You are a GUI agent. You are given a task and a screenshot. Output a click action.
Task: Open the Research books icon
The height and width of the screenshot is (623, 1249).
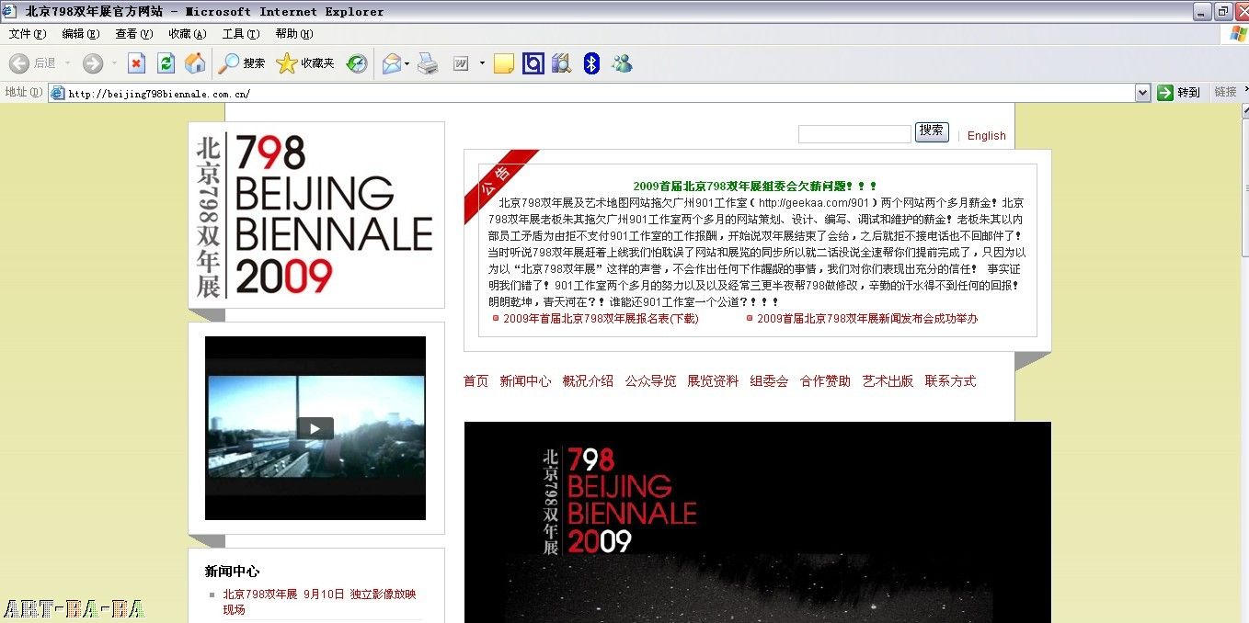point(562,63)
